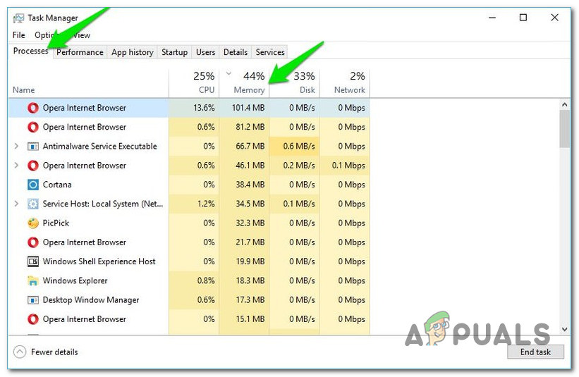Click the 19.9 MB memory value

coord(250,261)
